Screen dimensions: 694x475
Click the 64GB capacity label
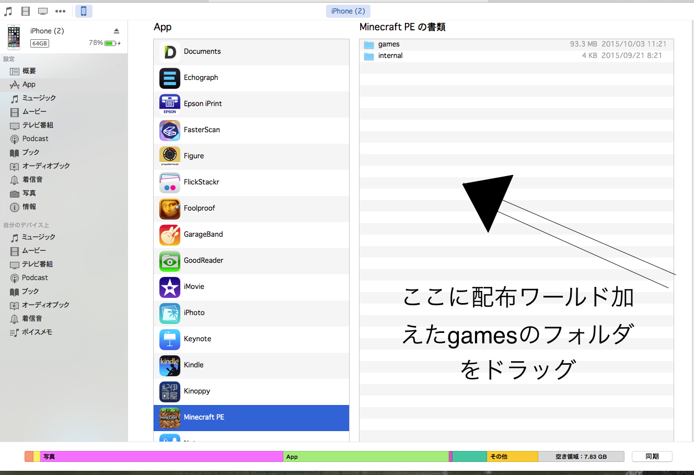click(40, 43)
